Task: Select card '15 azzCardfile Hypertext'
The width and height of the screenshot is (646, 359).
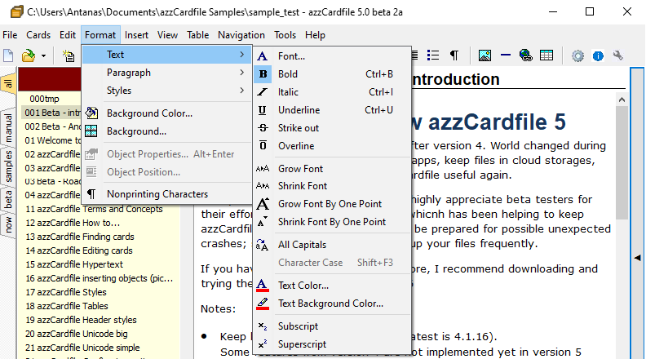Action: point(74,264)
